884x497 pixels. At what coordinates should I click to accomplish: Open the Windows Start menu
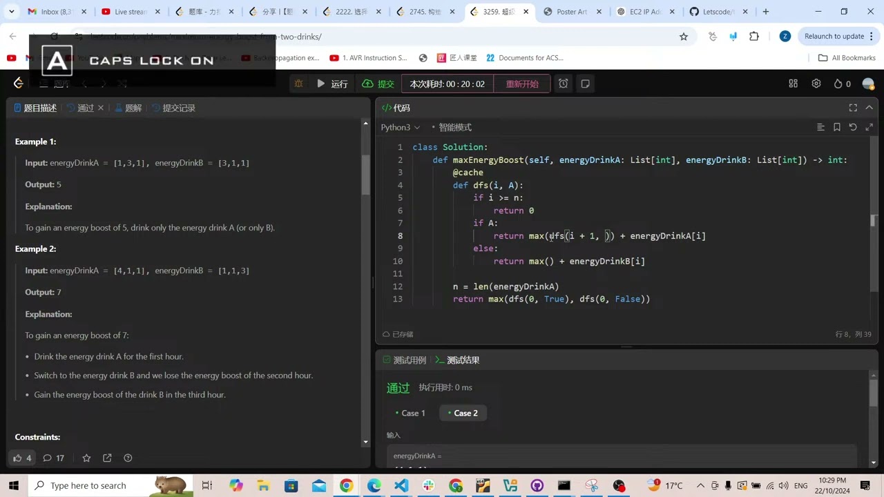click(x=14, y=485)
